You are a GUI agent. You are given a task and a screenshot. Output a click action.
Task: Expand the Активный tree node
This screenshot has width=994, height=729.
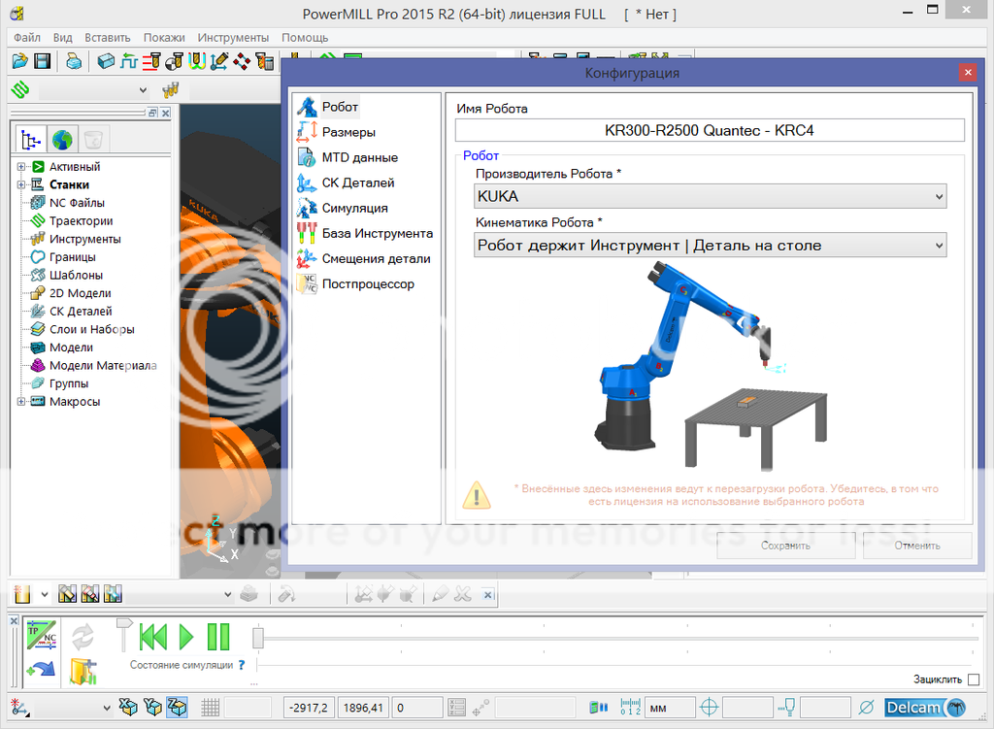[x=21, y=167]
